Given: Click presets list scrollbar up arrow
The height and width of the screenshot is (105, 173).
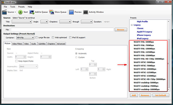Looking at the screenshot, I should pyautogui.click(x=168, y=21).
